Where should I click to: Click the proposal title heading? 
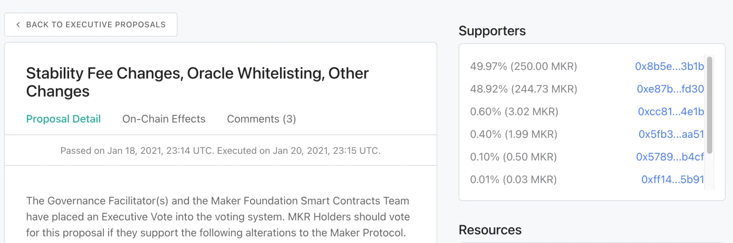coord(197,82)
